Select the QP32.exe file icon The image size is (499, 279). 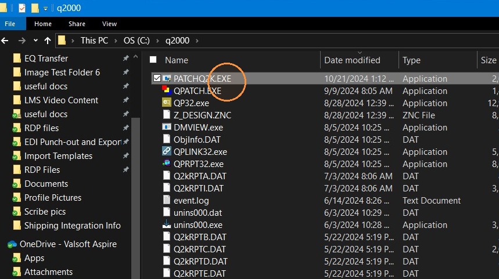[167, 103]
